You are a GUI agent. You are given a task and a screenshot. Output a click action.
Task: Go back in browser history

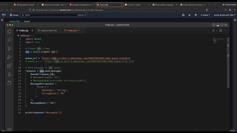3,10
